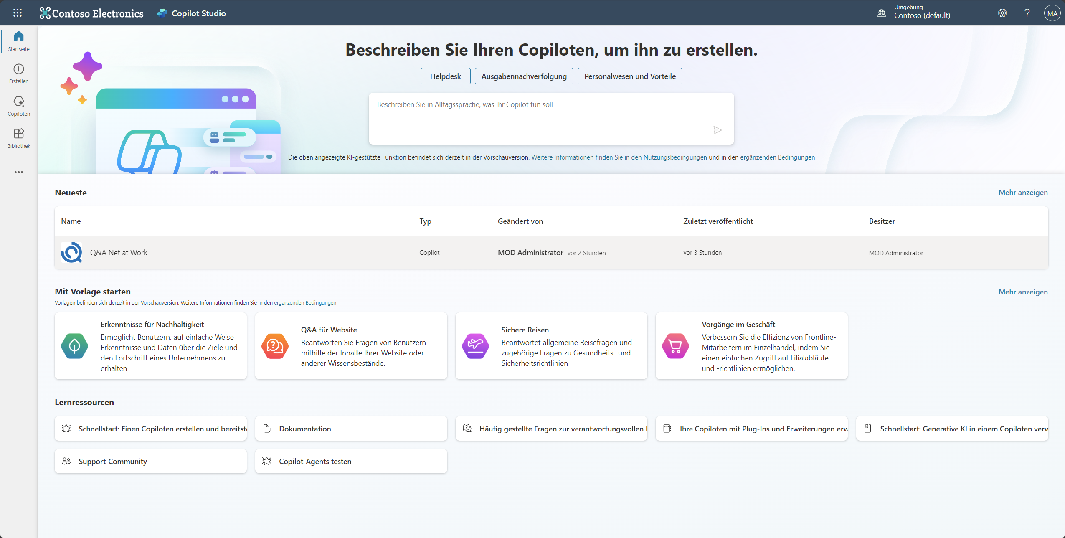The height and width of the screenshot is (538, 1065).
Task: Open Sichere Reisen template title
Action: [x=525, y=330]
